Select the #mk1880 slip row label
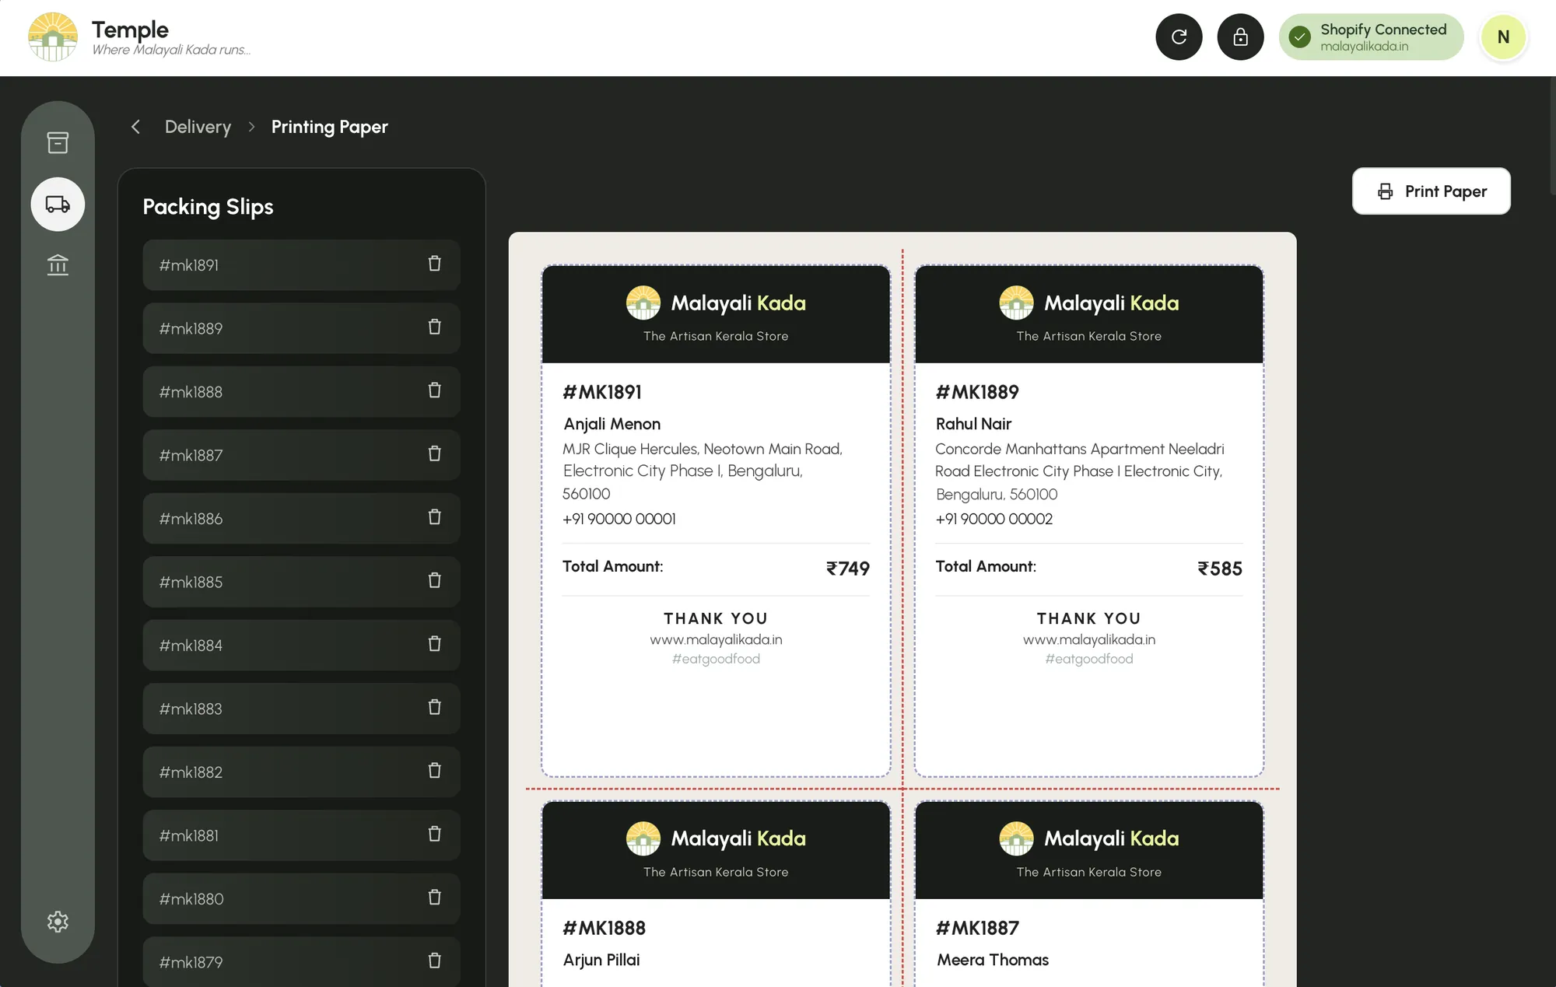Screen dimensions: 1556x987 pos(191,899)
